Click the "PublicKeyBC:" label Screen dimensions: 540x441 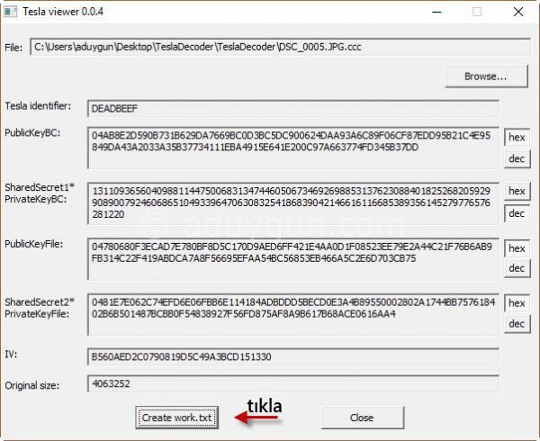click(32, 133)
